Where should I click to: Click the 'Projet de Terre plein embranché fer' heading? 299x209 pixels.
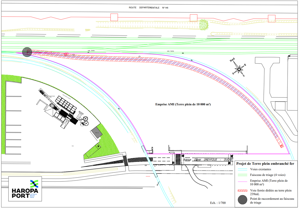click(266, 163)
